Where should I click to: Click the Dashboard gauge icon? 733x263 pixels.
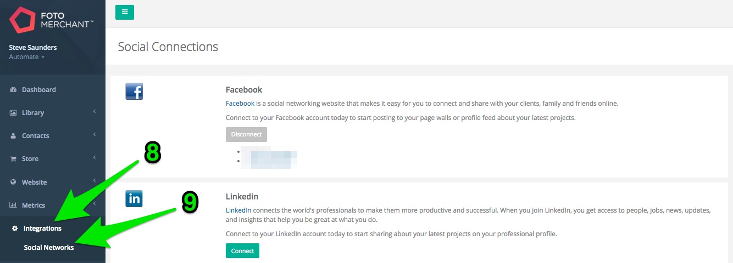(x=14, y=90)
